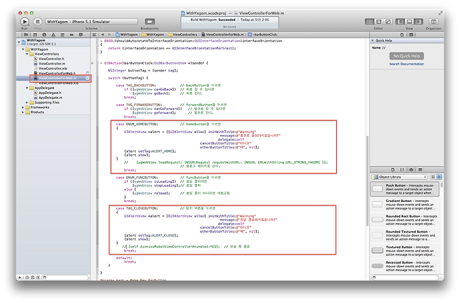Select the Standard editor
Image resolution: width=460 pixels, height=303 pixels.
pos(370,22)
